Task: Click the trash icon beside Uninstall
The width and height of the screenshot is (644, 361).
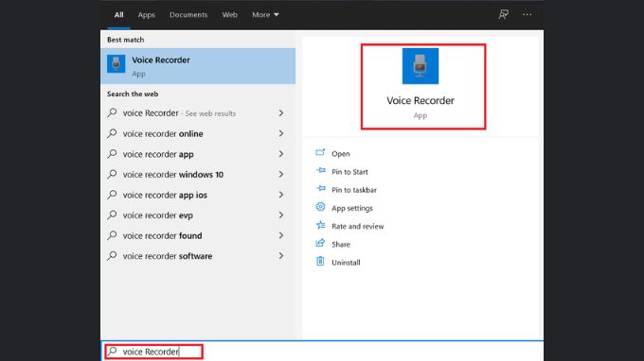Action: tap(320, 262)
